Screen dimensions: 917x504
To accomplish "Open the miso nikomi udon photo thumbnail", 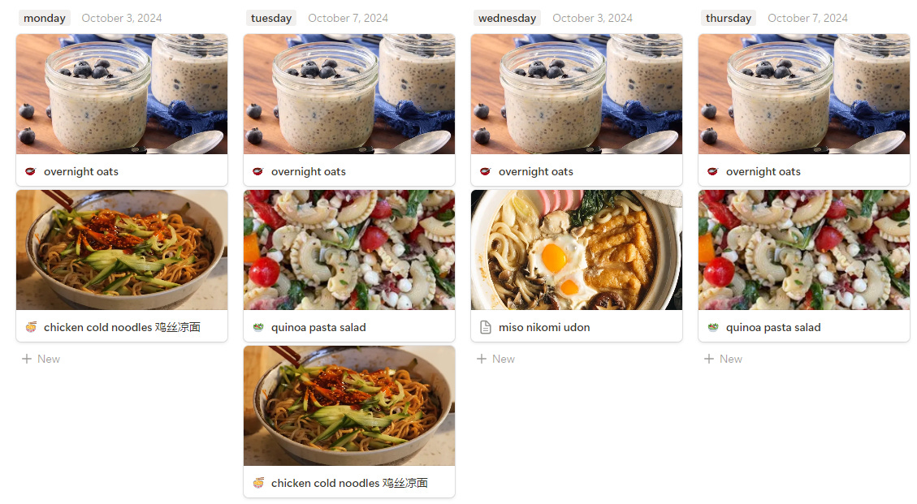I will click(x=577, y=250).
